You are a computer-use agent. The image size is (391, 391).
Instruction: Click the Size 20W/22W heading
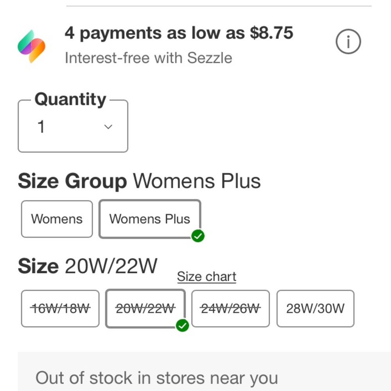coord(88,267)
